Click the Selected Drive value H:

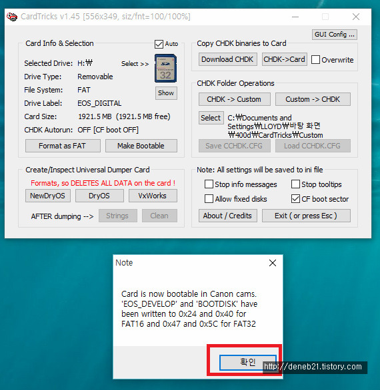pos(85,63)
